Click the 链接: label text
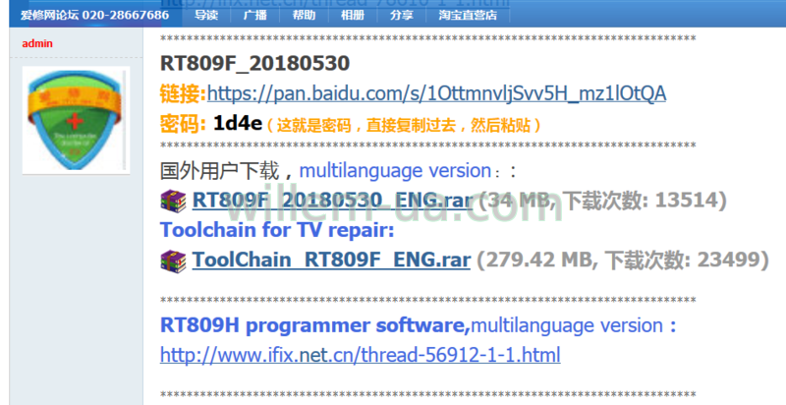Screen dimensions: 786x405 (x=183, y=93)
